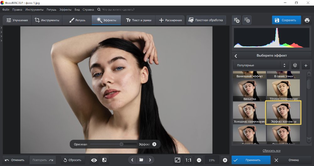
Task: Click the 3D cube icon beside Популярные
Action: [x=295, y=65]
